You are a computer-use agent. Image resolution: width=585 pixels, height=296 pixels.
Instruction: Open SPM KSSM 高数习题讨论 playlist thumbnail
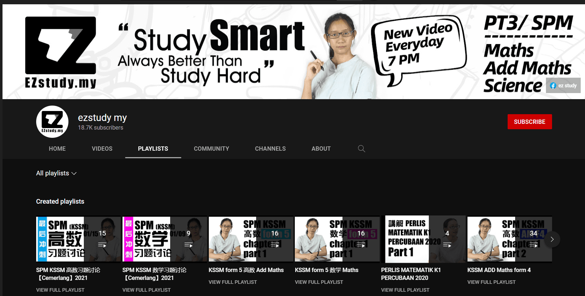pos(78,239)
